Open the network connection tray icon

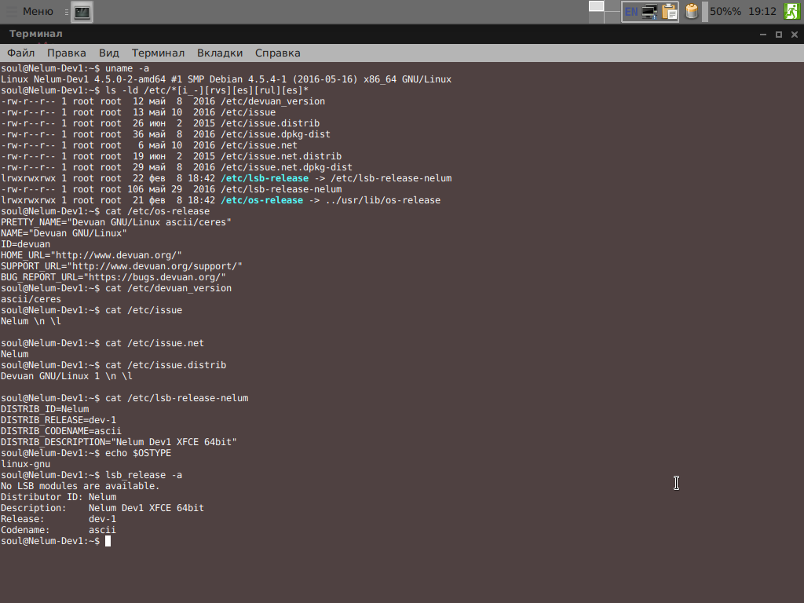tap(650, 12)
